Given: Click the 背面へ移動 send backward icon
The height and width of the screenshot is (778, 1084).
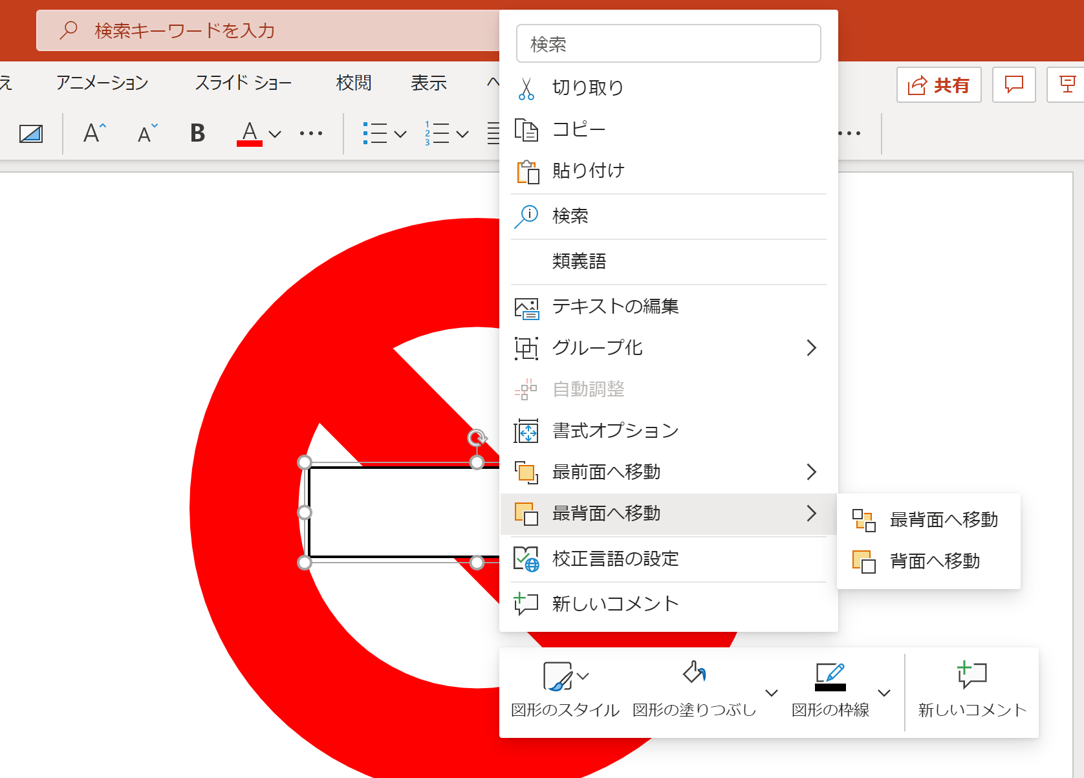Looking at the screenshot, I should [x=864, y=561].
